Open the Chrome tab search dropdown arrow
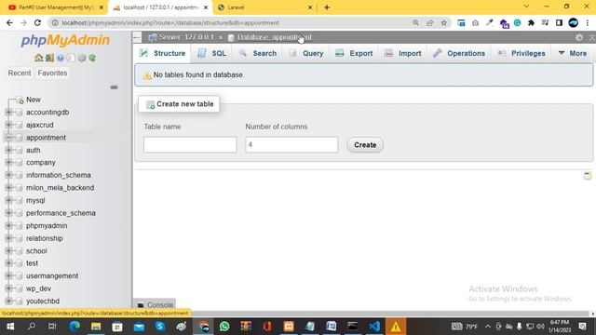This screenshot has height=335, width=596. click(526, 7)
